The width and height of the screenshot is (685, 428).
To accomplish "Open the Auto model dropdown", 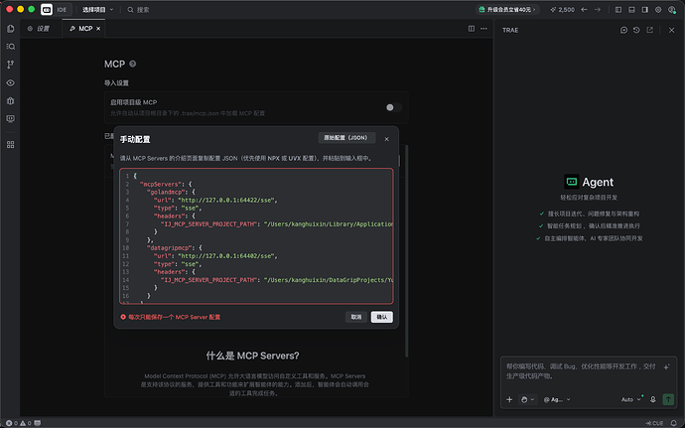I will pyautogui.click(x=630, y=399).
